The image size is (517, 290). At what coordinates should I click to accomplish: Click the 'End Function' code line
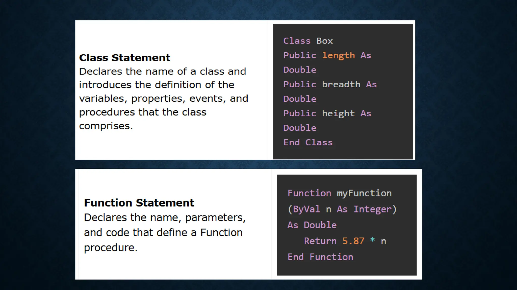click(x=320, y=257)
